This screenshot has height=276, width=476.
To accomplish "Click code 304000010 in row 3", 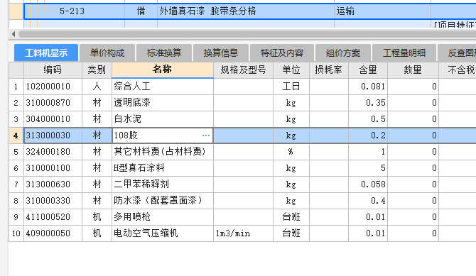I will (x=53, y=119).
